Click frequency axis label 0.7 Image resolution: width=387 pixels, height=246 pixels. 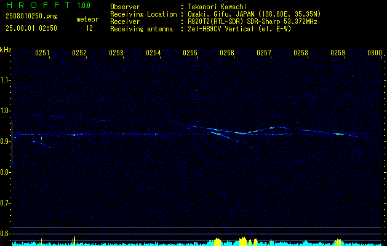5,203
